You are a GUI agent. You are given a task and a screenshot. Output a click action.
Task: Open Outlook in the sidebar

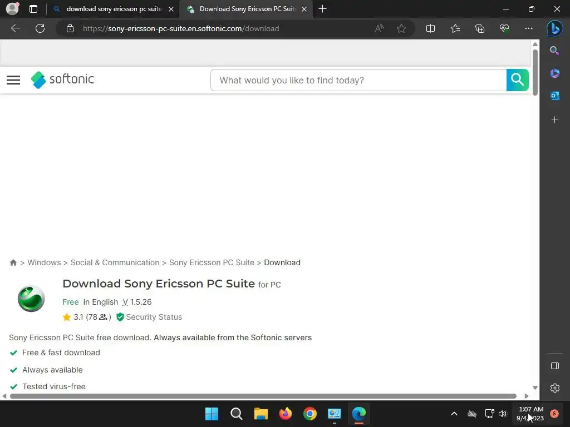(554, 96)
